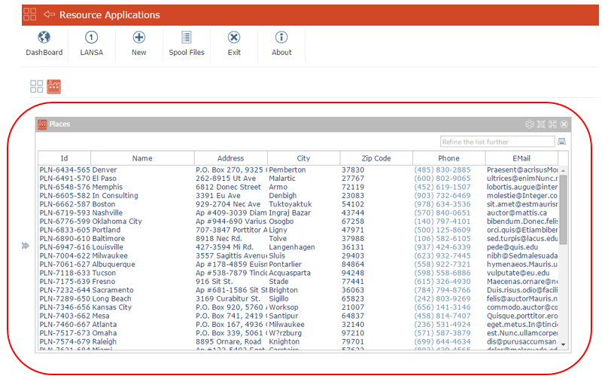Viewport: 608px width, 382px height.
Task: Select the Albuquerque row
Action: pyautogui.click(x=299, y=264)
